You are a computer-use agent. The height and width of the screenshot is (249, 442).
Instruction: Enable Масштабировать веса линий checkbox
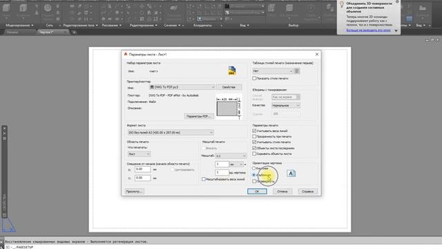(204, 179)
